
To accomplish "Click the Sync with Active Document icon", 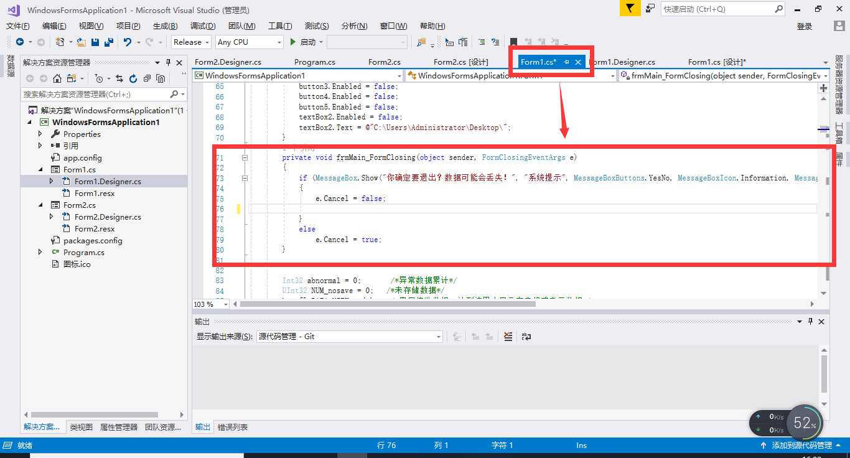I will [119, 78].
